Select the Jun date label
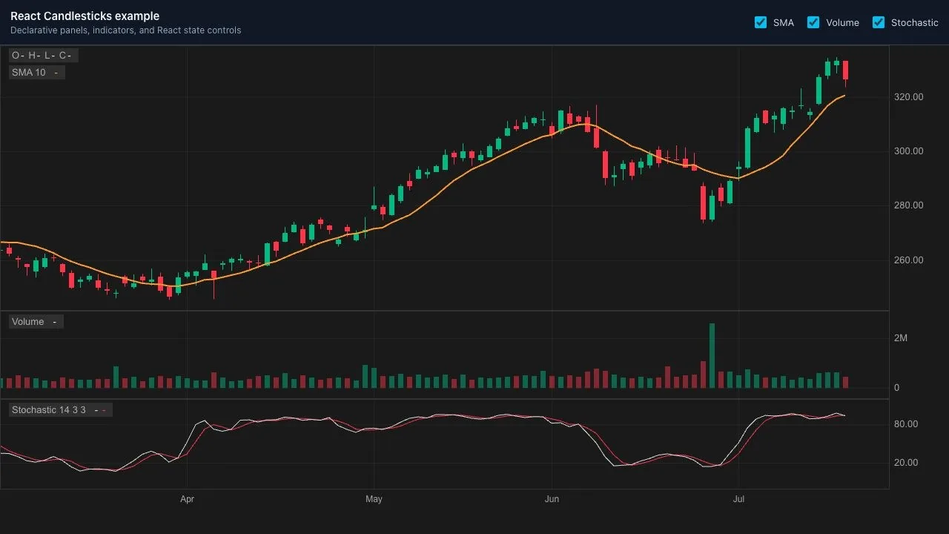 [x=552, y=499]
